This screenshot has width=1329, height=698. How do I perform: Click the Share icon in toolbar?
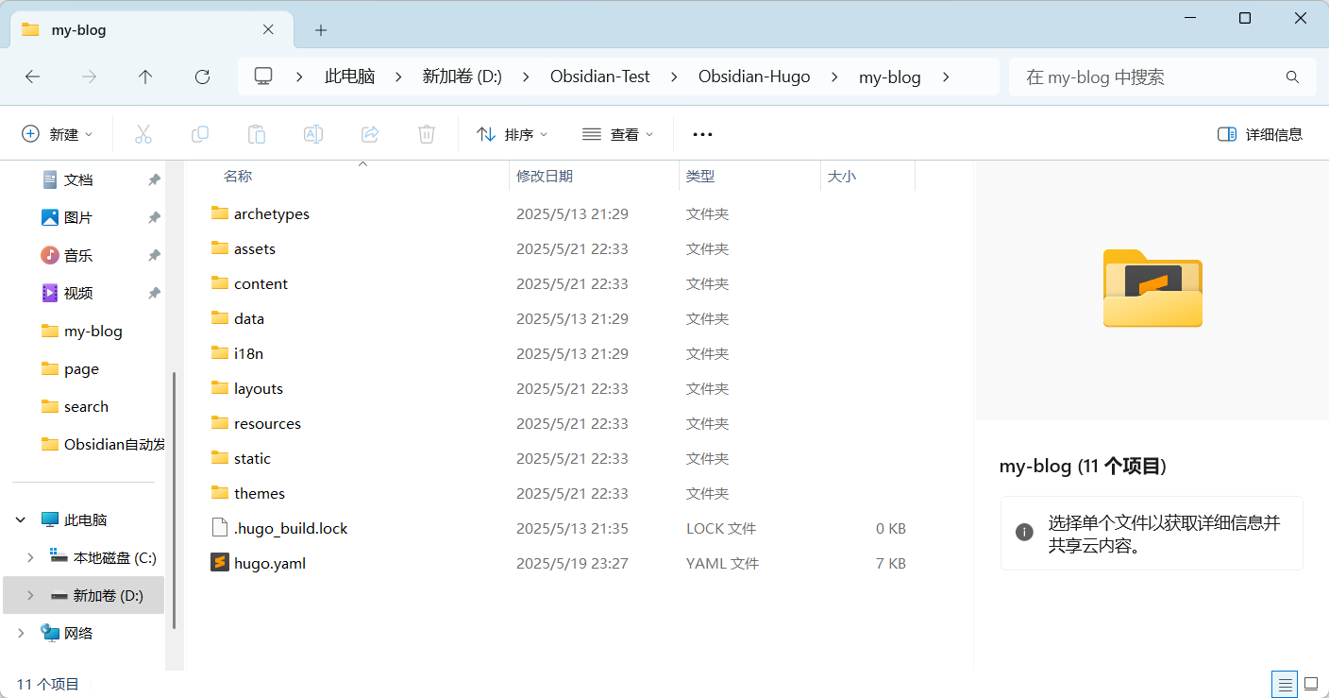tap(370, 134)
